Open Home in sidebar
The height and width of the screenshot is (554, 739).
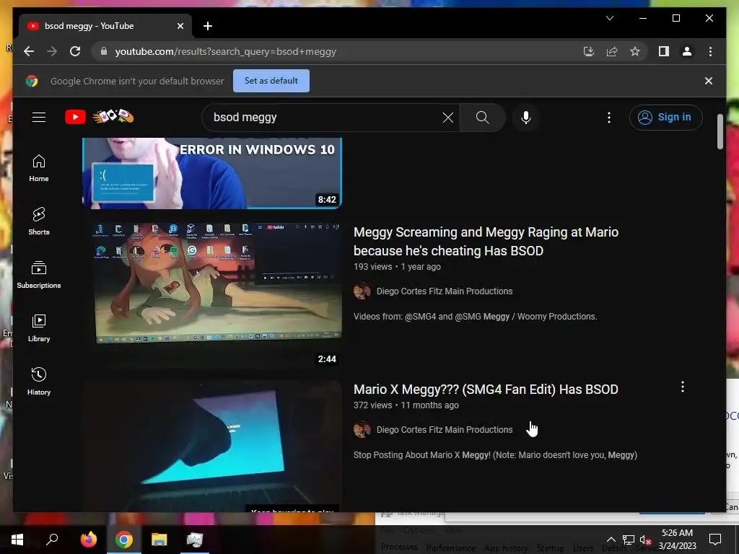click(x=39, y=169)
